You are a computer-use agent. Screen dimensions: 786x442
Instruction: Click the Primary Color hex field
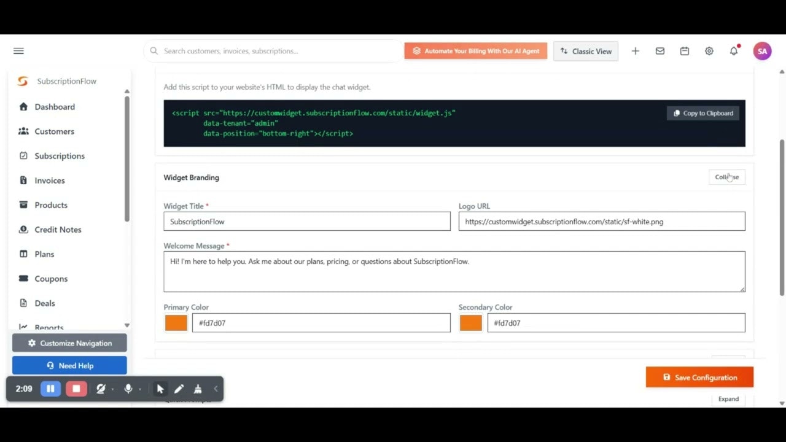[321, 323]
